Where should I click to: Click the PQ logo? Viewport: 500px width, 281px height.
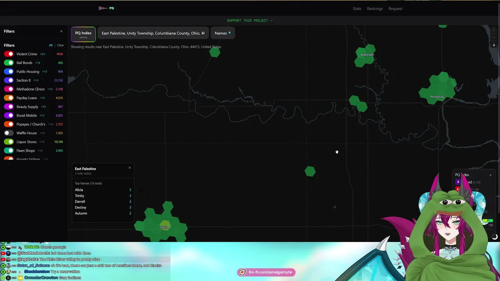106,8
